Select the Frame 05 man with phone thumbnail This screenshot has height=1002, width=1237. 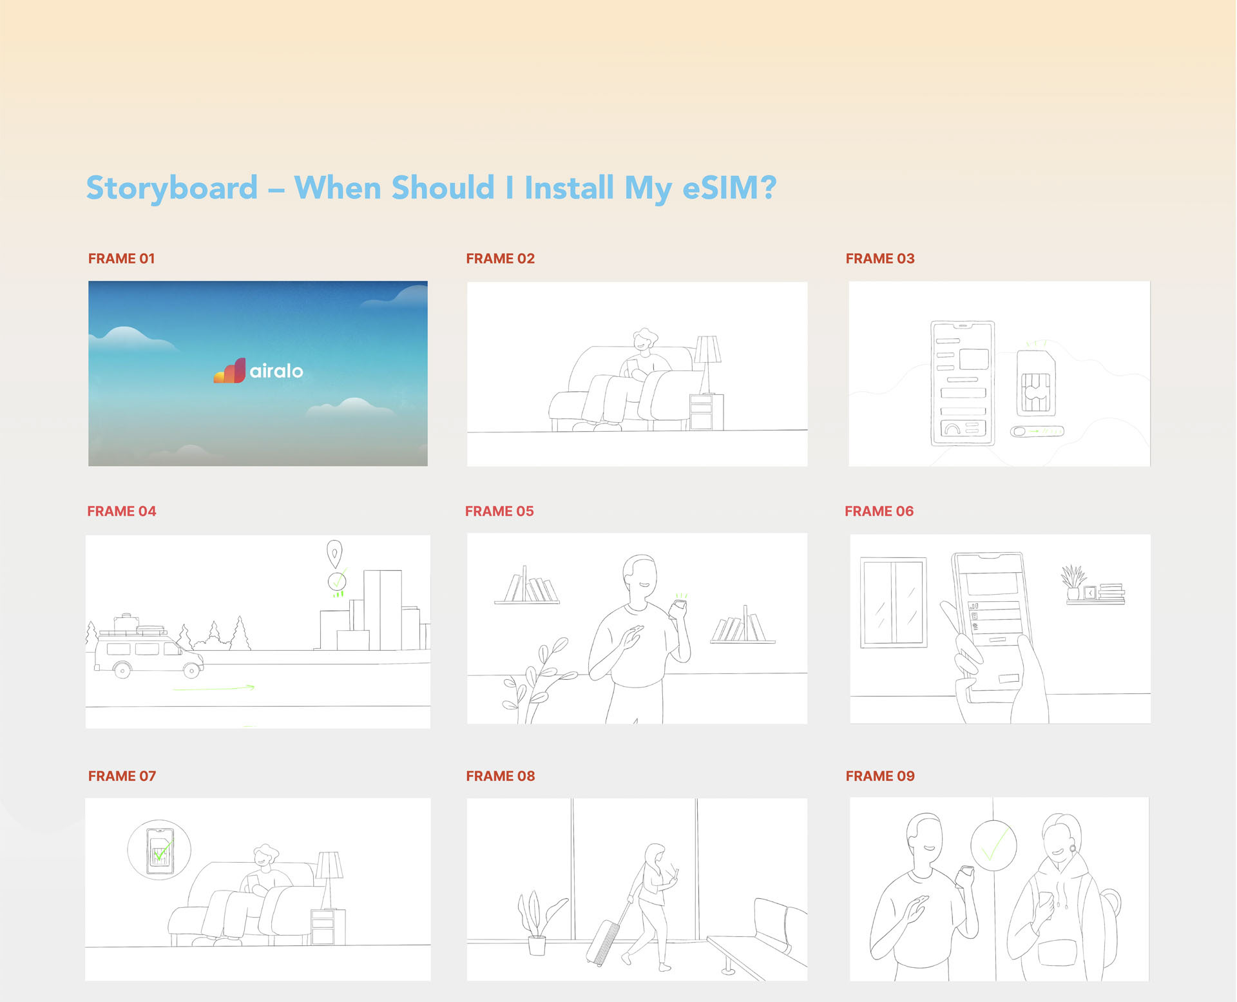(637, 628)
